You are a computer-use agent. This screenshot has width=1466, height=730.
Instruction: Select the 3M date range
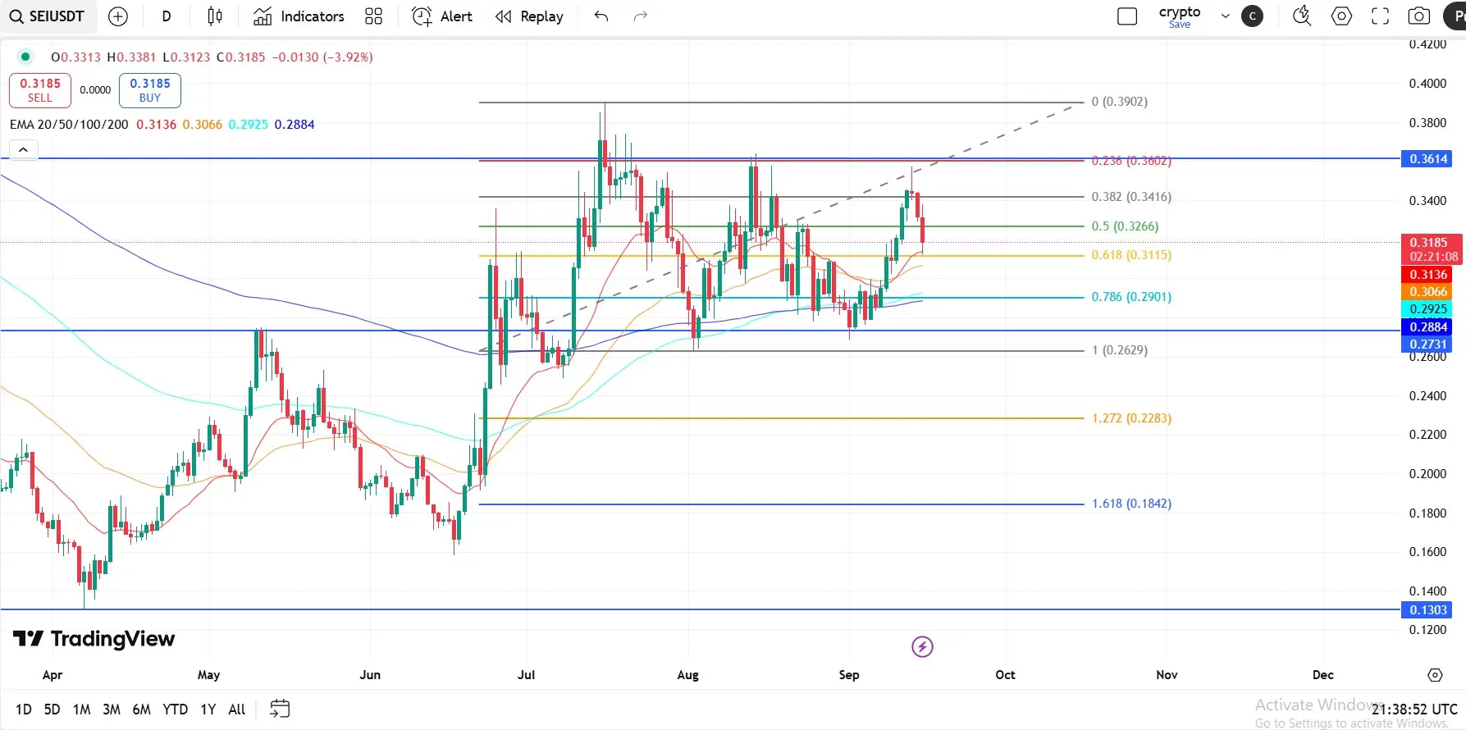(x=112, y=709)
